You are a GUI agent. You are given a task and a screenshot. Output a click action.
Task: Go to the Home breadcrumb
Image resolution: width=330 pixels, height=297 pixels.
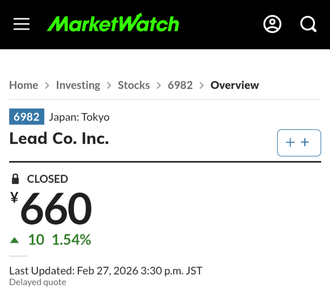(x=24, y=85)
